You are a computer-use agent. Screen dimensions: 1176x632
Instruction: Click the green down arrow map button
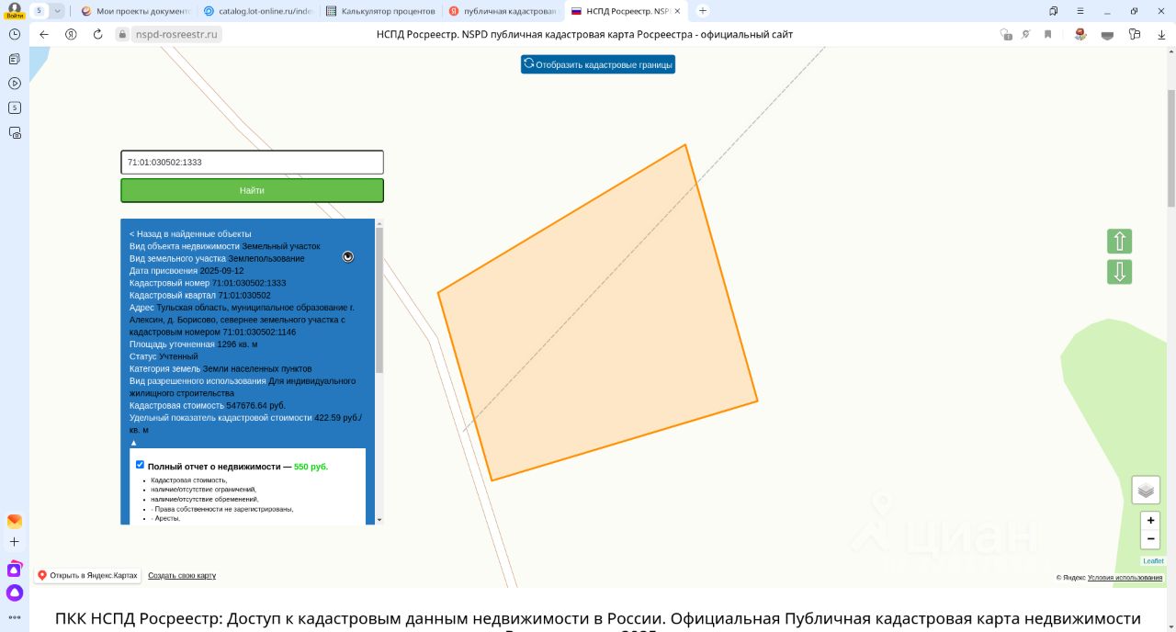click(x=1119, y=272)
